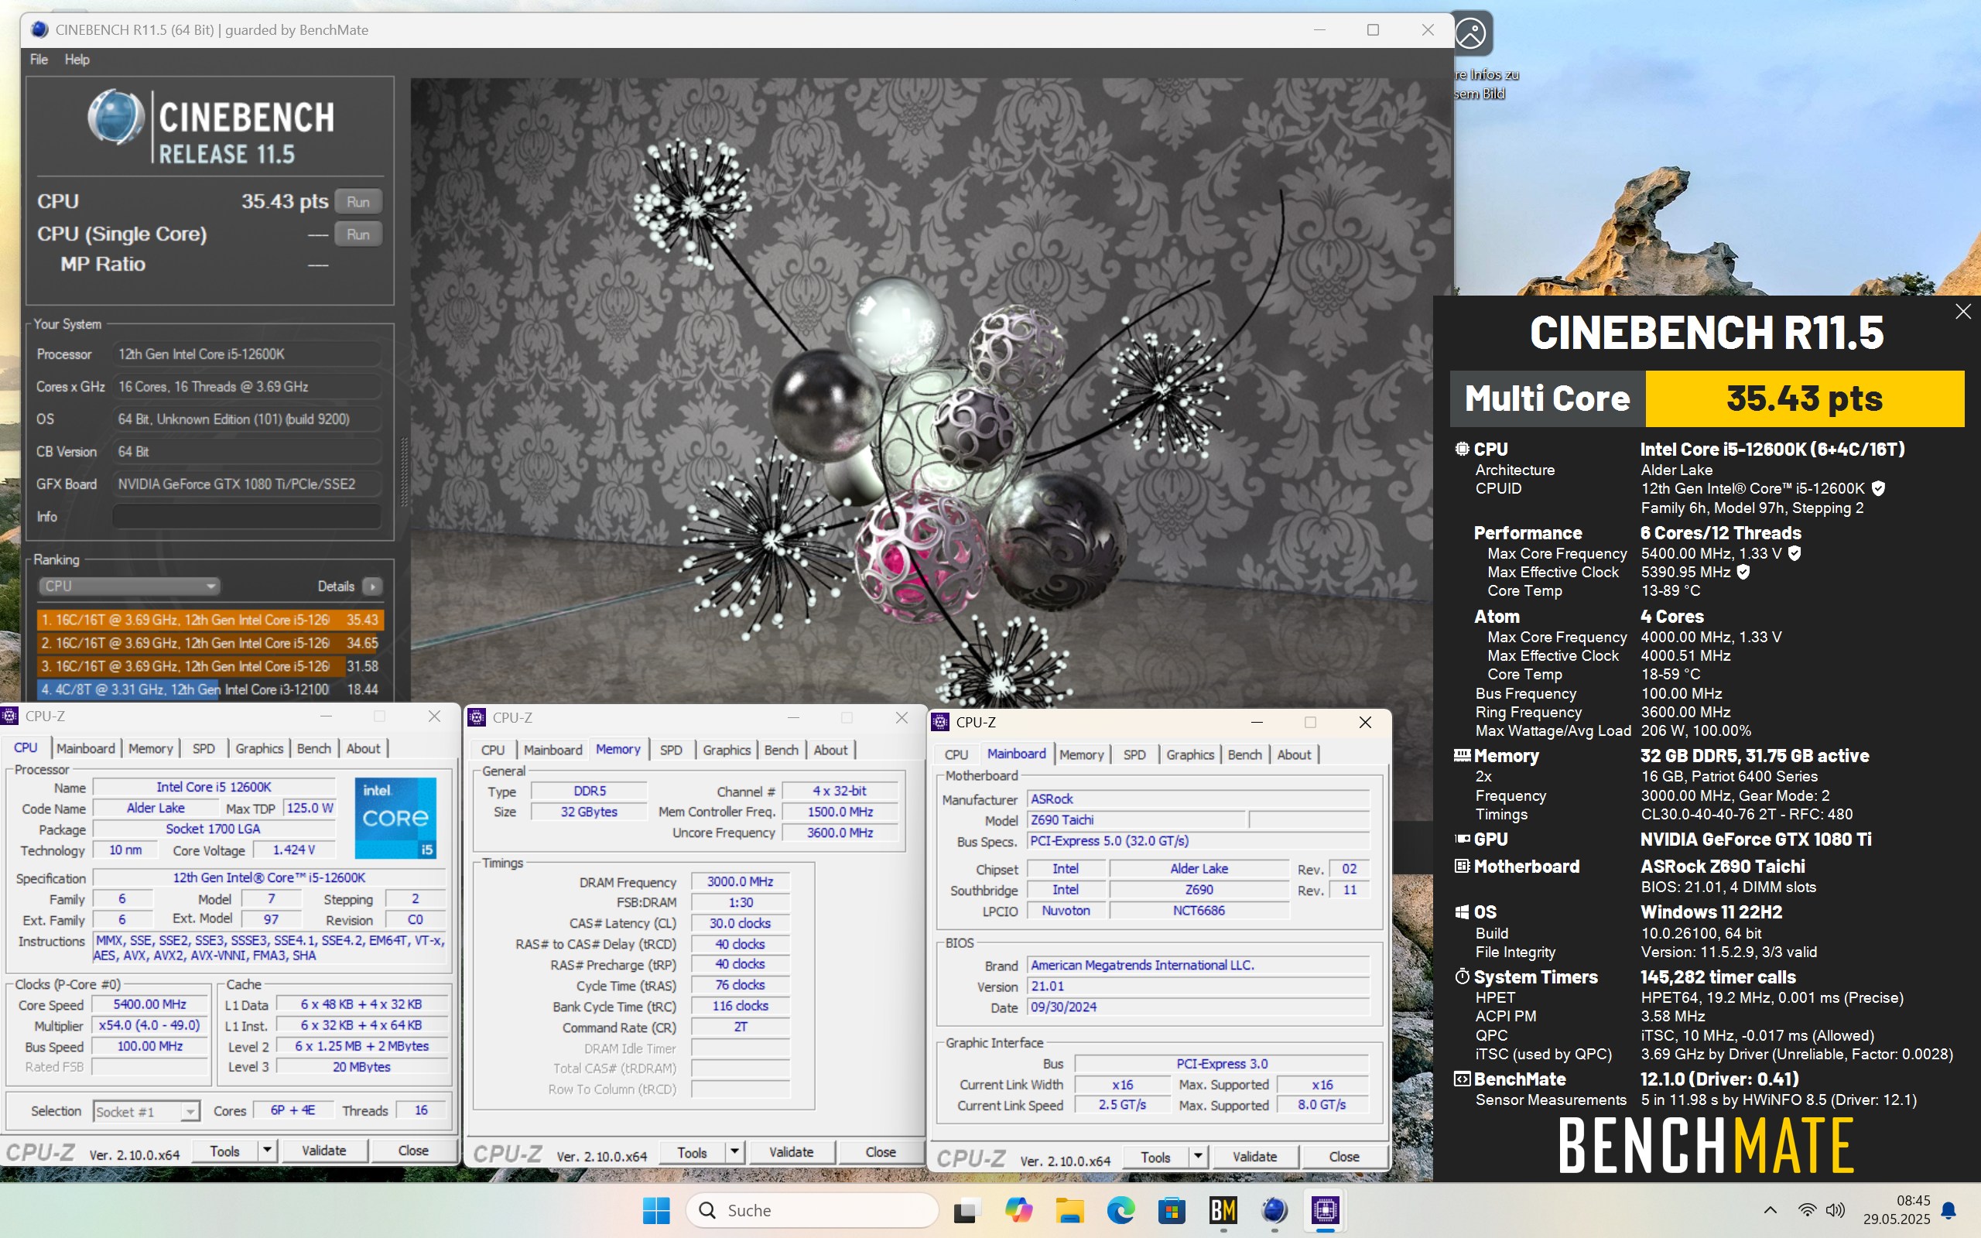The image size is (1981, 1238).
Task: Click the Z690 Taichi model field
Action: coord(1136,819)
